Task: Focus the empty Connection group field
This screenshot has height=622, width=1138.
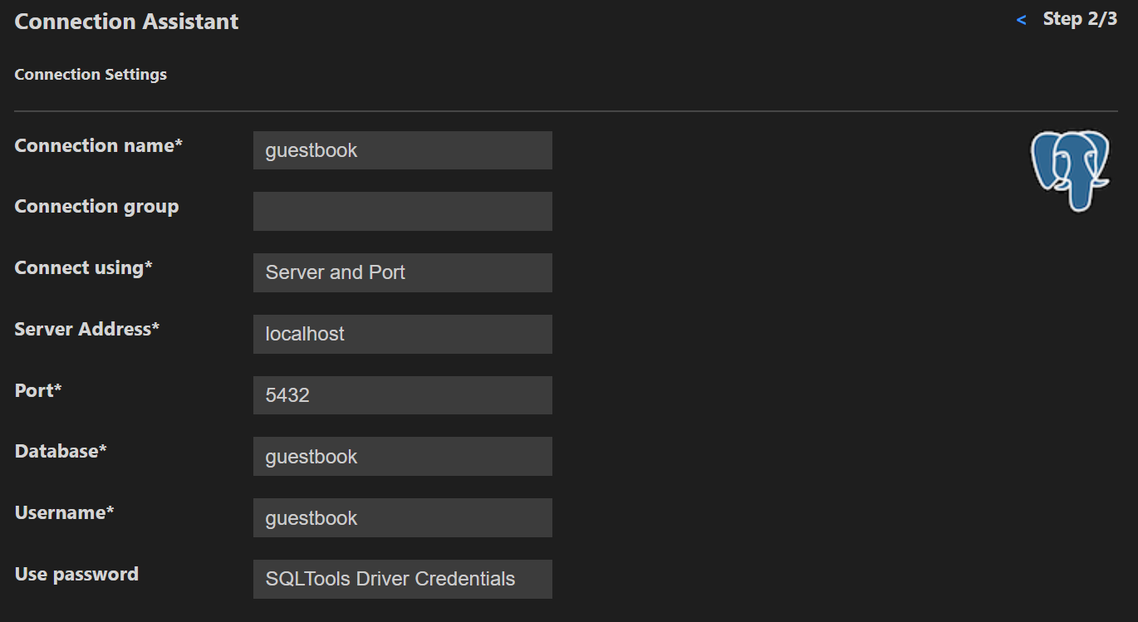Action: pos(402,211)
